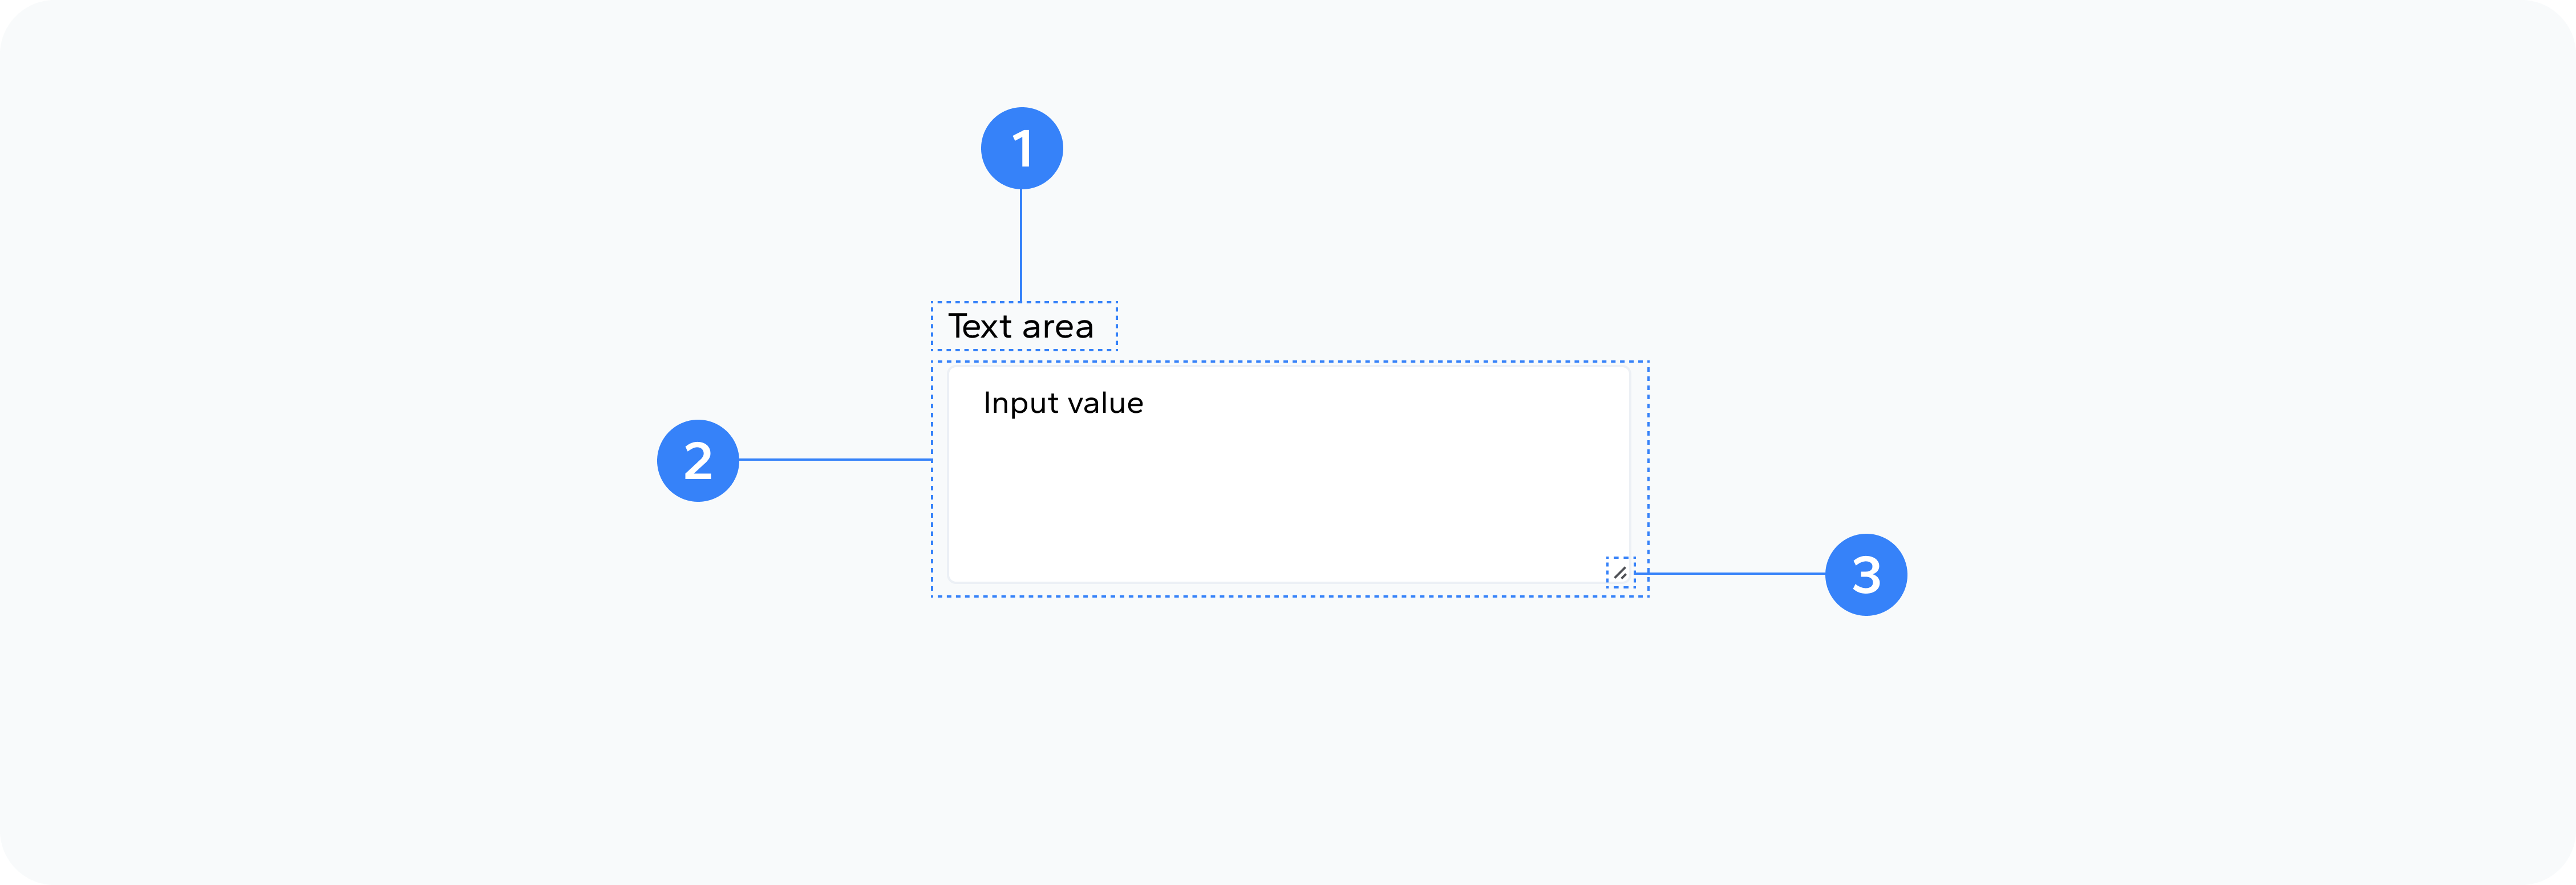Click the "Input value" text inside the field
The image size is (2576, 885).
pos(1063,403)
